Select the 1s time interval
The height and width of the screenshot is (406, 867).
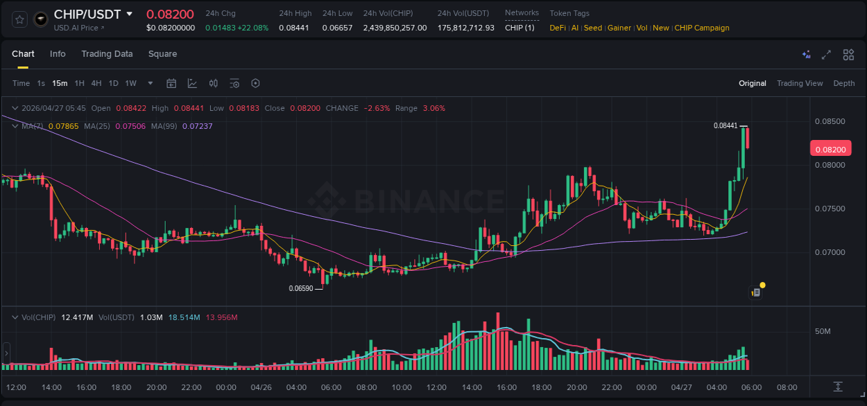coord(41,83)
